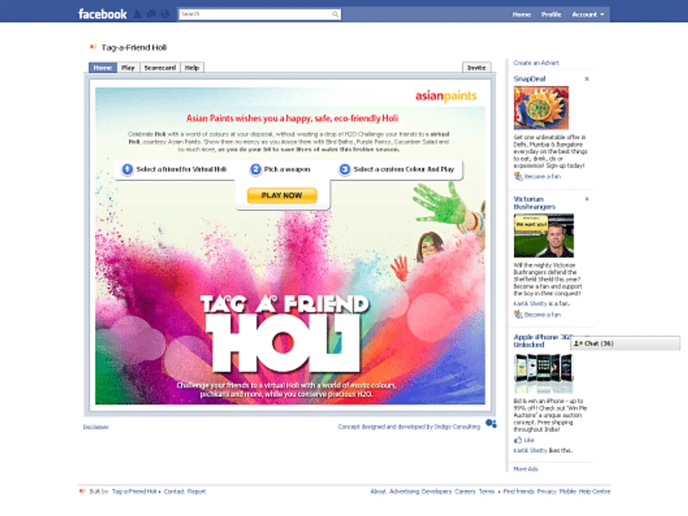
Task: Open friend requests icon in header
Action: pos(138,15)
